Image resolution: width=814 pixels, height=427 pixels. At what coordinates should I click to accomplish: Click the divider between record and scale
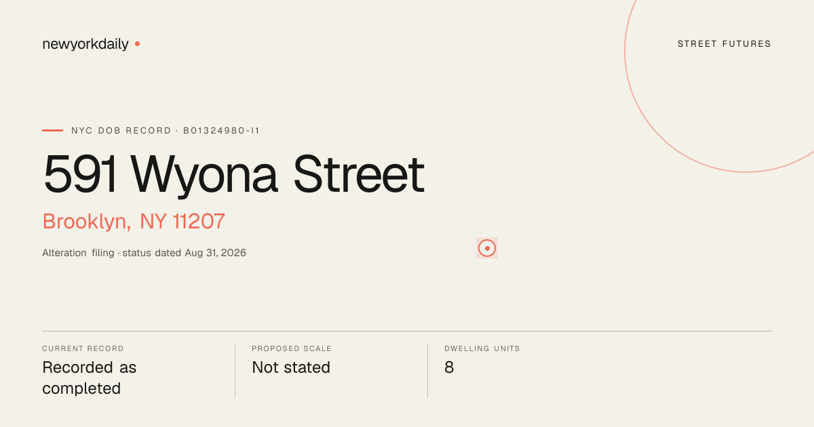point(235,371)
